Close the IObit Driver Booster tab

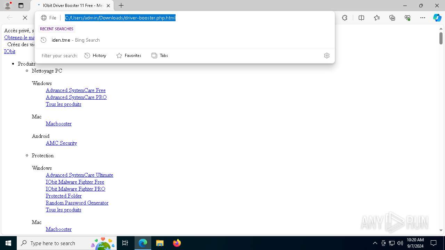pyautogui.click(x=108, y=6)
